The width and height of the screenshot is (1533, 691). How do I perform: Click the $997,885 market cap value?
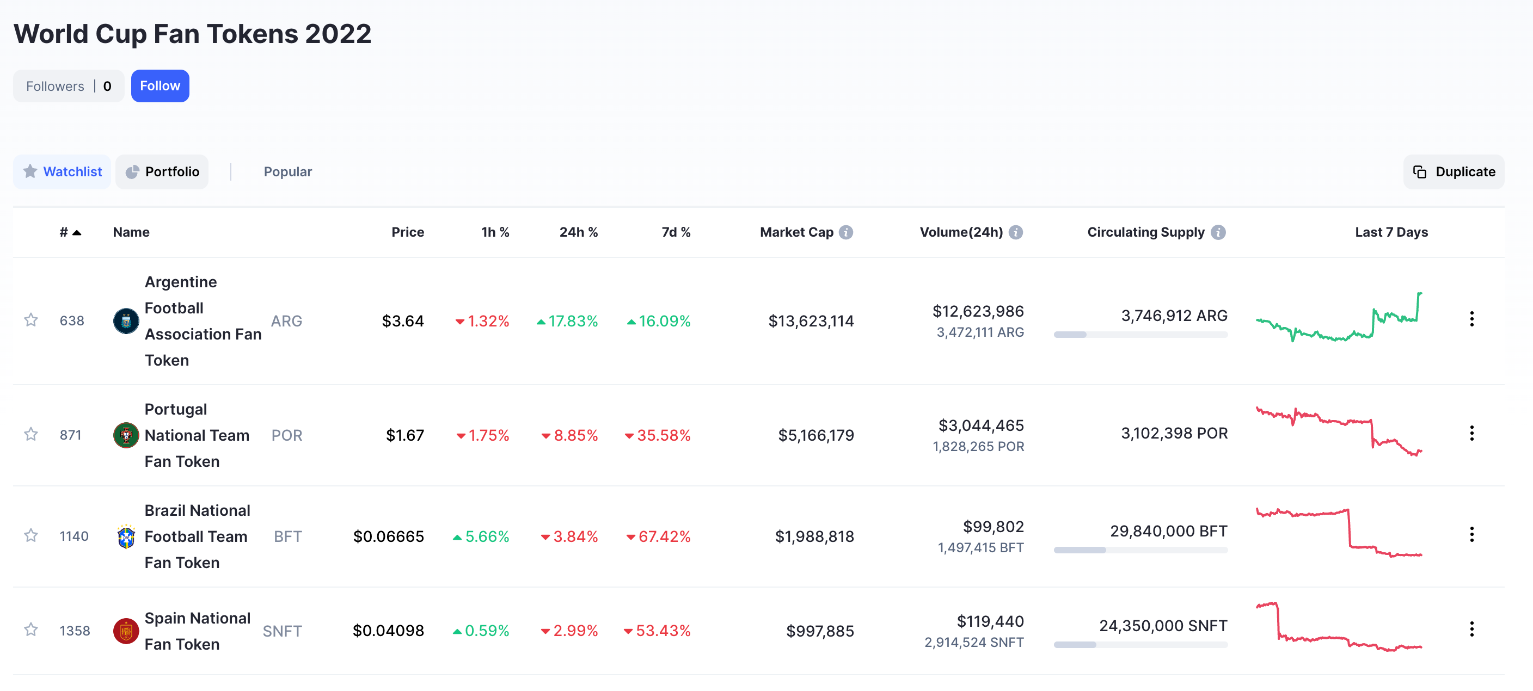coord(820,631)
